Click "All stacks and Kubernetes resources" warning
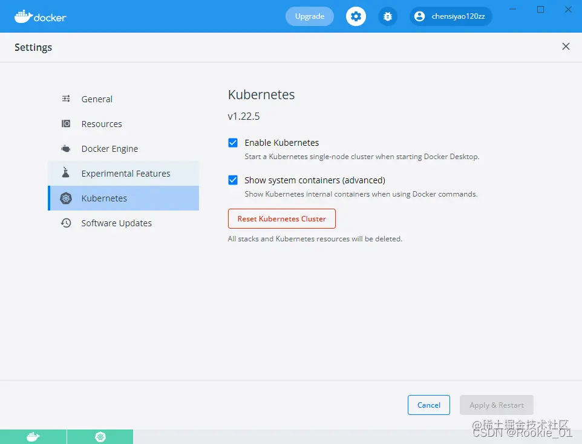 click(x=315, y=239)
